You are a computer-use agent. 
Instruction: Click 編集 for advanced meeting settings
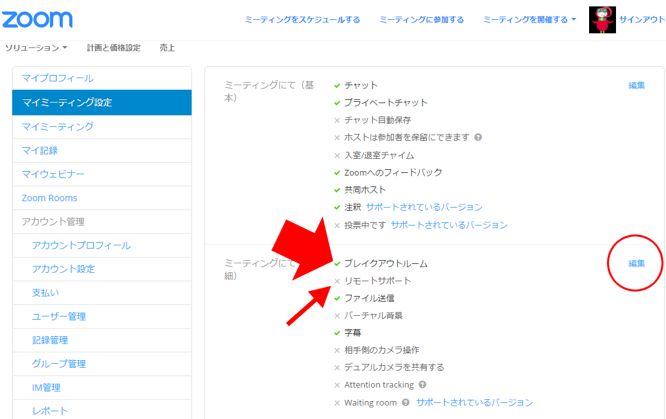tap(637, 263)
